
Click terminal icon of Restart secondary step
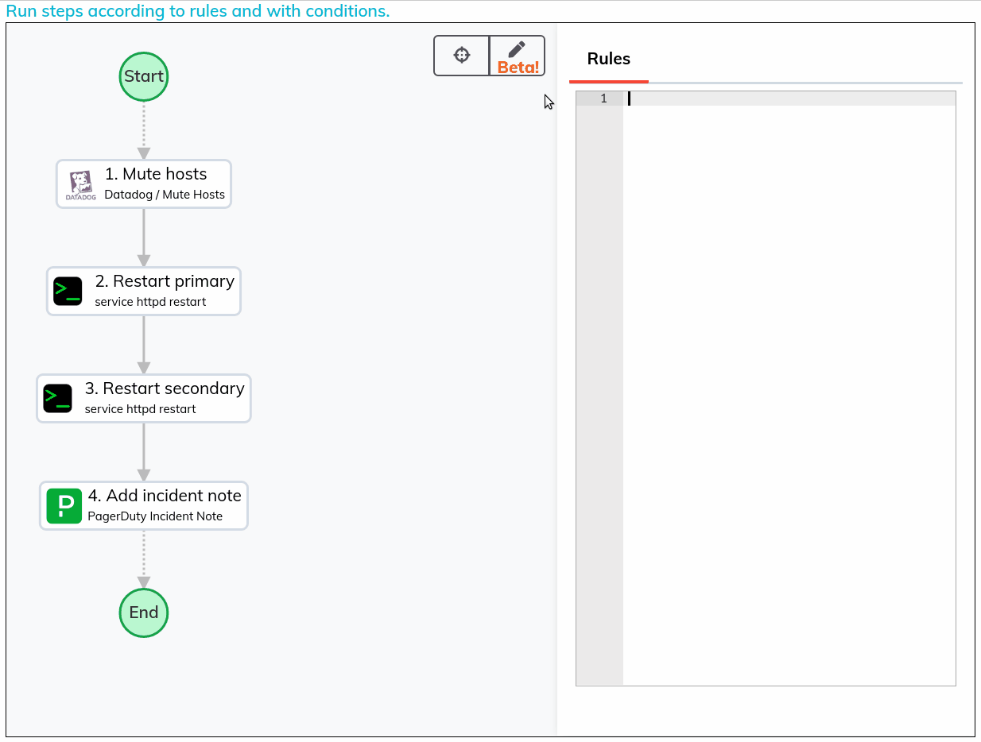(x=58, y=399)
